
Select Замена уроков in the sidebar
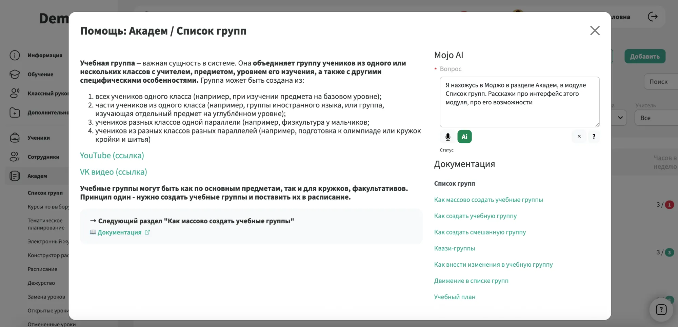(46, 297)
